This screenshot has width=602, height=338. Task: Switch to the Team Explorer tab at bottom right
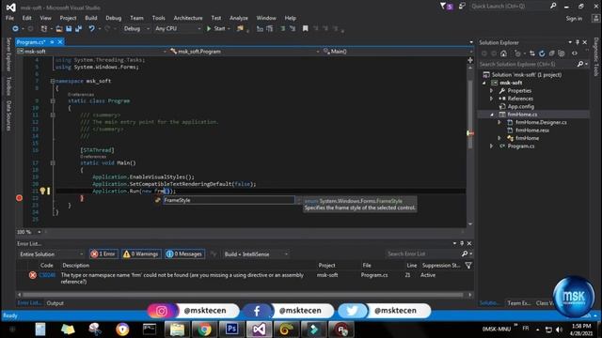pyautogui.click(x=518, y=303)
